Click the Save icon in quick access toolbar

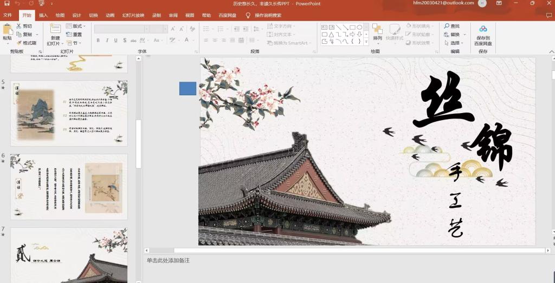[7, 4]
